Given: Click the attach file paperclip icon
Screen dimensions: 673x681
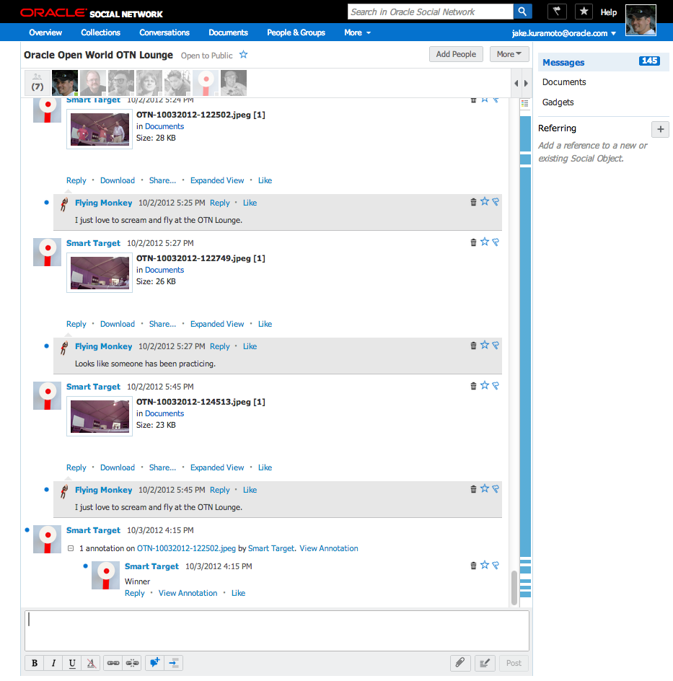Looking at the screenshot, I should [459, 663].
